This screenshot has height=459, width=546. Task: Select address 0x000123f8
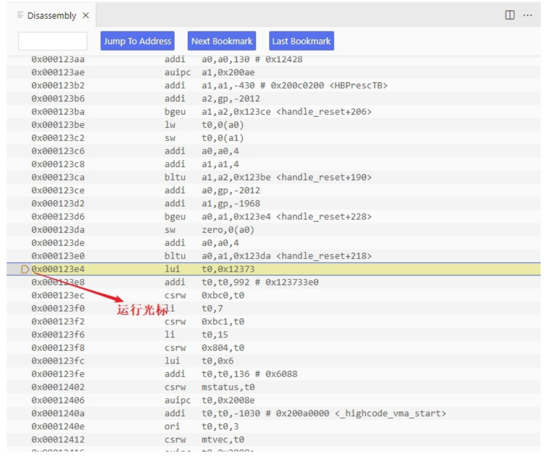pyautogui.click(x=58, y=348)
